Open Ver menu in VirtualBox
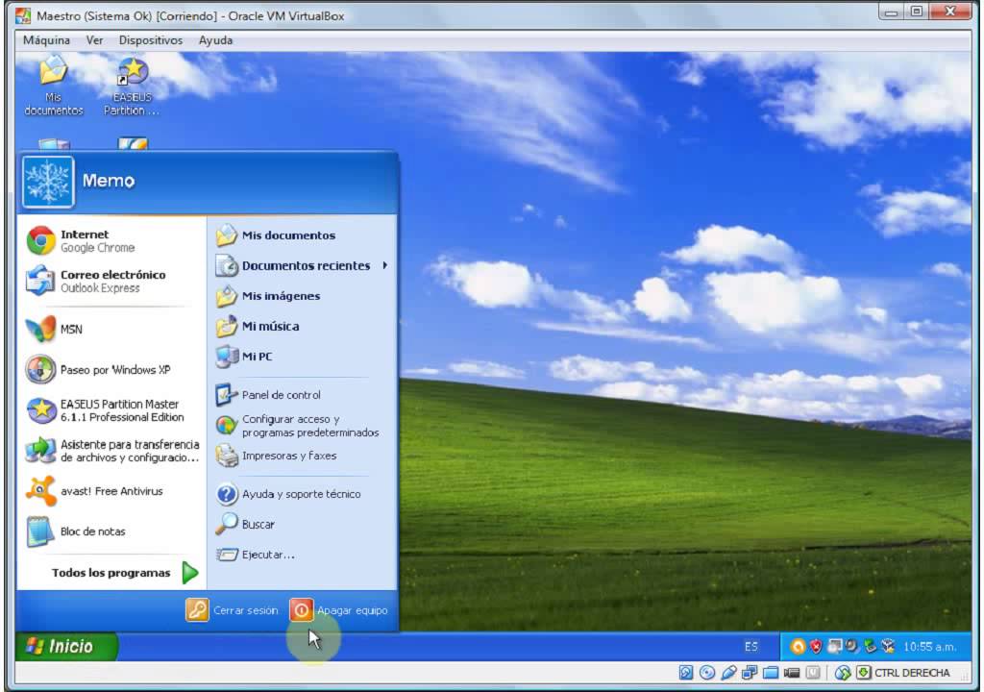The width and height of the screenshot is (984, 692). tap(94, 40)
